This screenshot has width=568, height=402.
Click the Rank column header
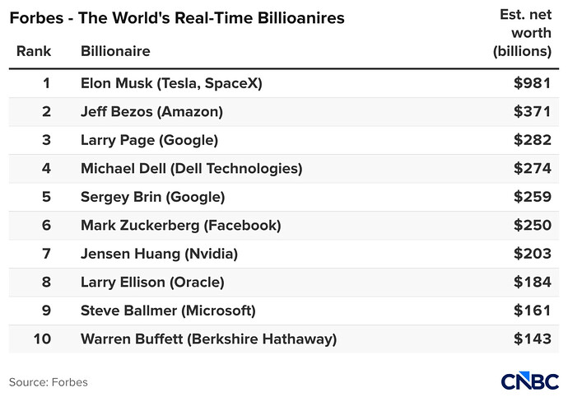[34, 51]
